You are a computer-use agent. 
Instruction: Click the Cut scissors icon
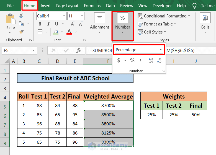[x=21, y=16]
